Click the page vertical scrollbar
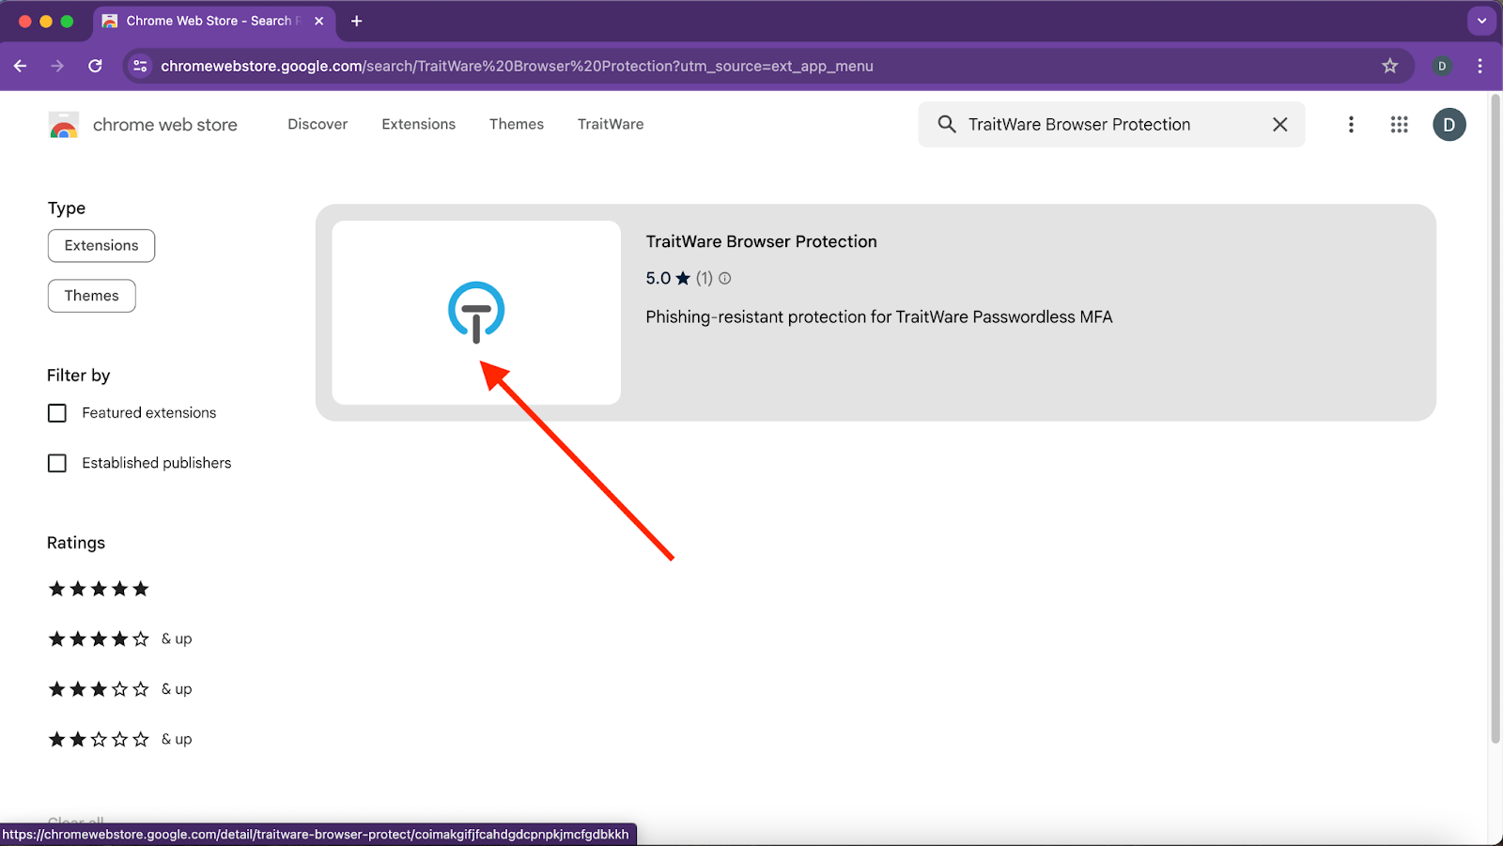Viewport: 1503px width, 846px height. pos(1495,418)
